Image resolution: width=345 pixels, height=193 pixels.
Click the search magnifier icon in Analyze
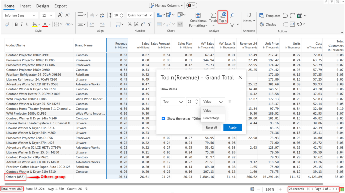pos(232,15)
